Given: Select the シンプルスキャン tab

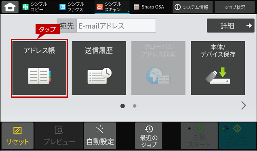Looking at the screenshot, I should coord(112,7).
